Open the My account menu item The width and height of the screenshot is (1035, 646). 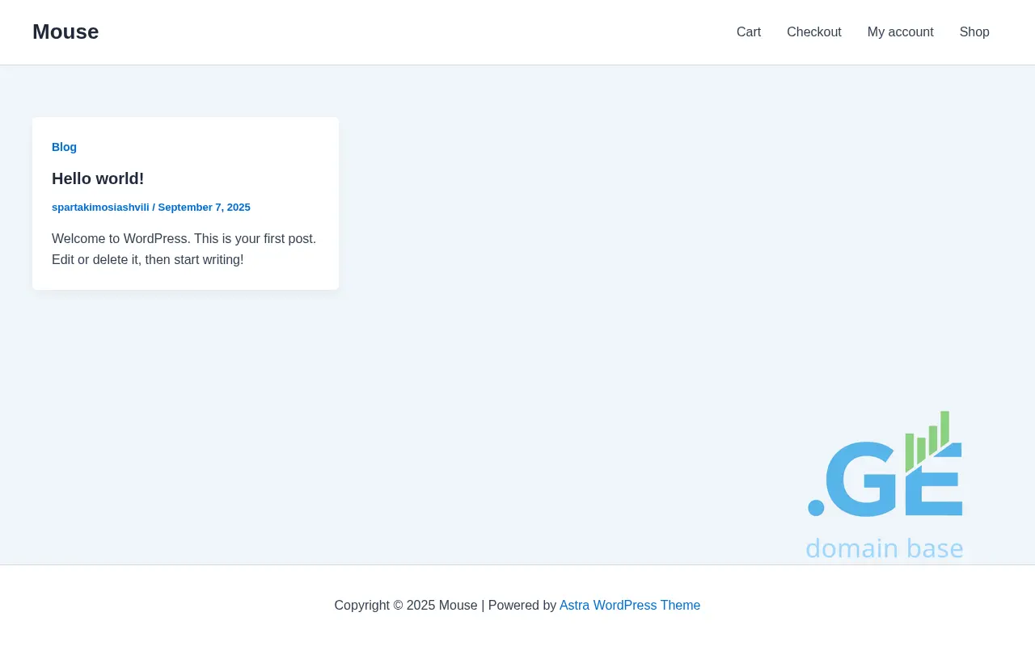pos(900,32)
